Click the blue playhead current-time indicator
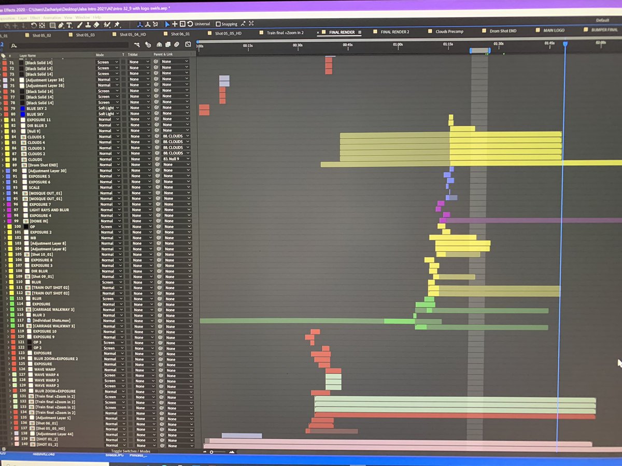This screenshot has height=466, width=622. tap(565, 44)
